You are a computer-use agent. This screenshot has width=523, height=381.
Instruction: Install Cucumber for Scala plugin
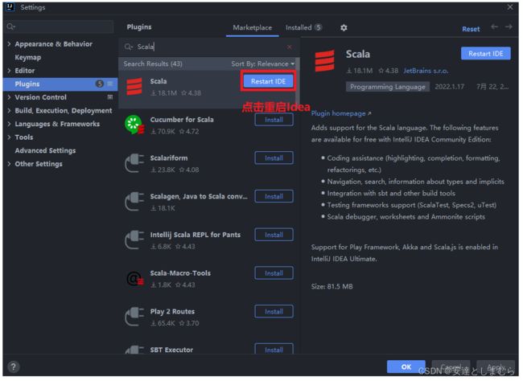pyautogui.click(x=274, y=120)
